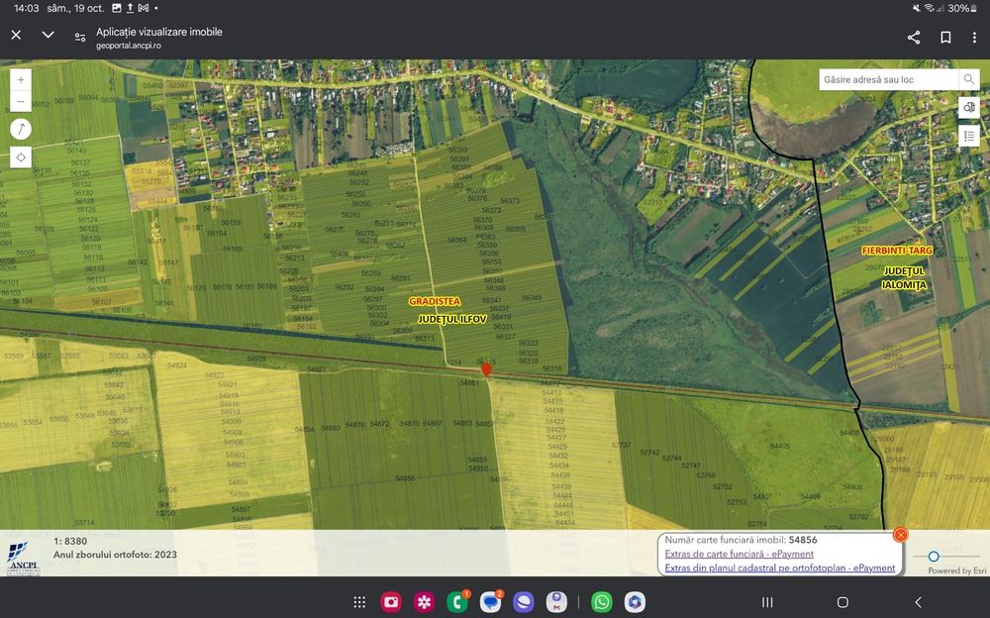The image size is (990, 618).
Task: Share the page via share icon
Action: pyautogui.click(x=914, y=38)
